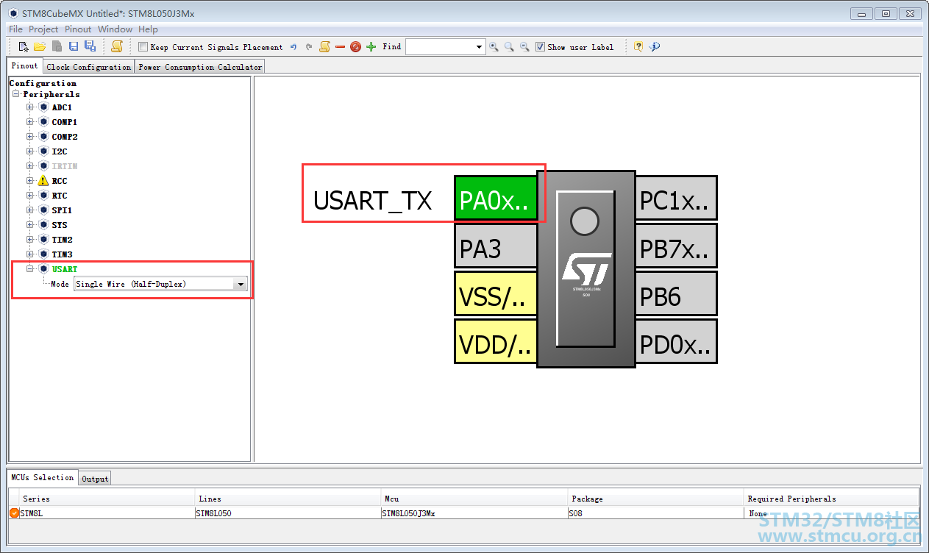
Task: Click the STM8L050J3Mx Mcu cell
Action: click(x=474, y=513)
